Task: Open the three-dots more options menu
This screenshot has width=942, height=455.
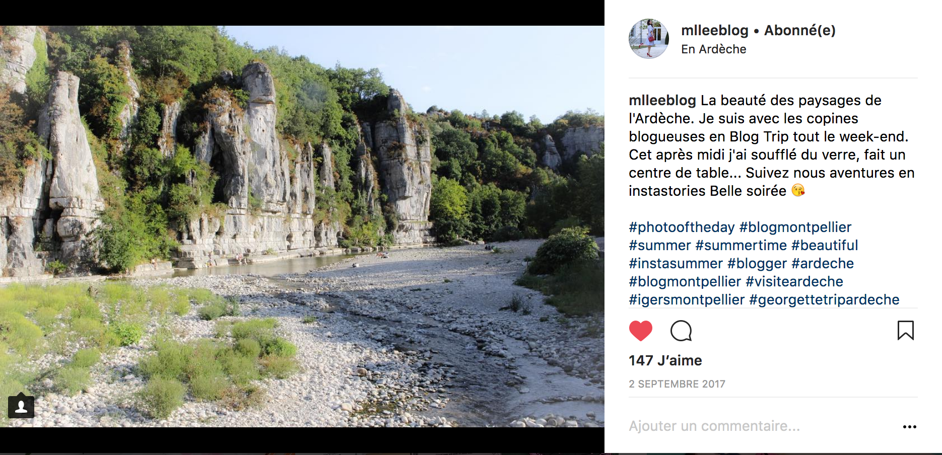Action: (x=909, y=427)
